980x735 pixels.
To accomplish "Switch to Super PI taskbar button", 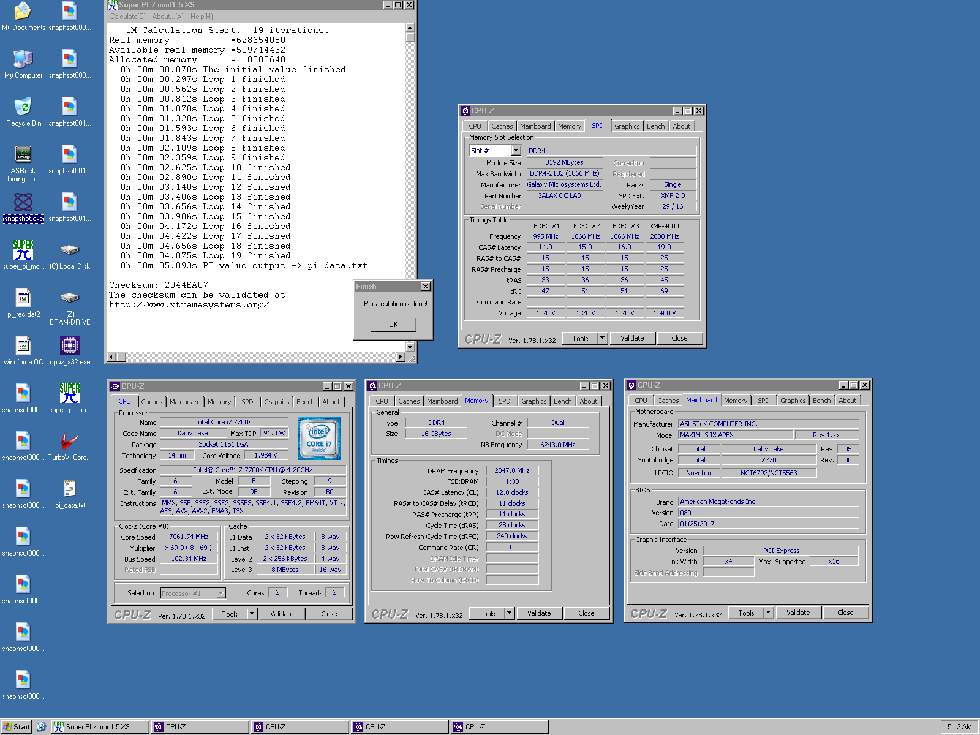I will 100,727.
